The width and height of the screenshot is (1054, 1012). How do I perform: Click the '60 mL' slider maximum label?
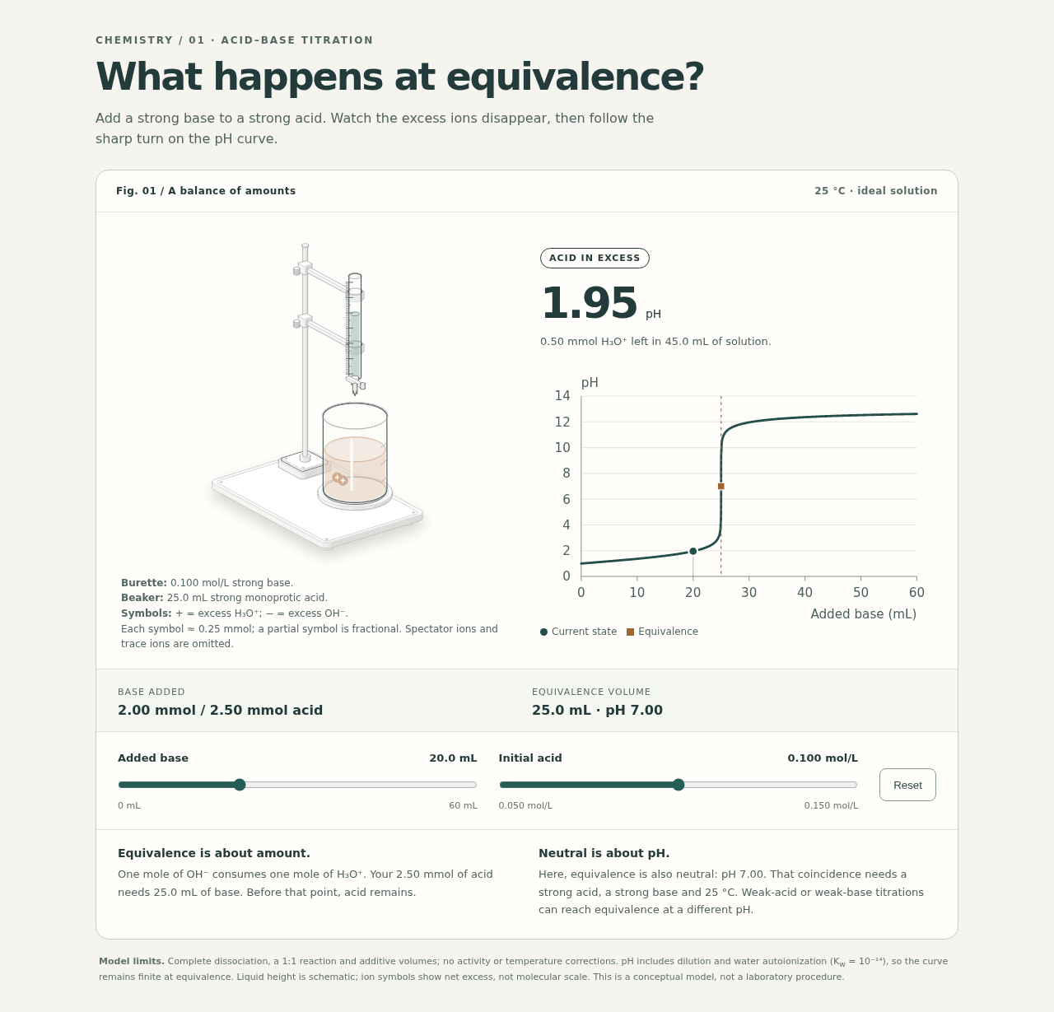pos(463,805)
